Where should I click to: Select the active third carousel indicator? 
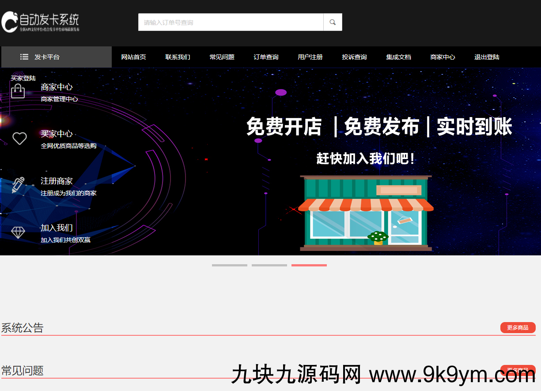309,265
